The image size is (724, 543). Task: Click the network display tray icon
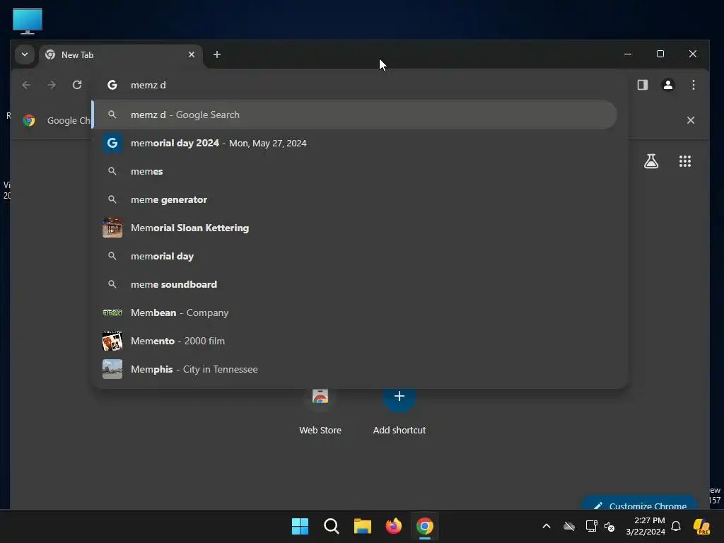pyautogui.click(x=591, y=526)
